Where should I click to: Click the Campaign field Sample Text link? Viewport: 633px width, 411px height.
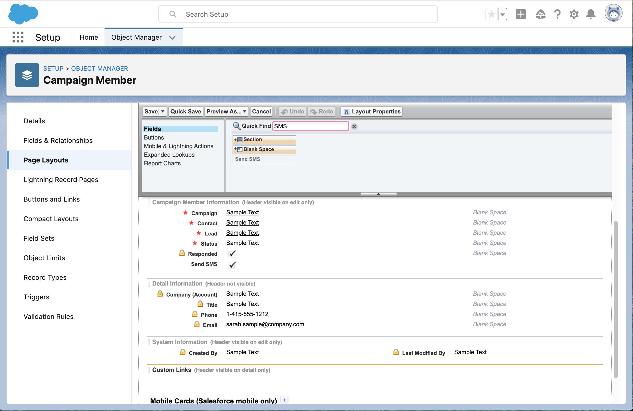click(x=242, y=212)
